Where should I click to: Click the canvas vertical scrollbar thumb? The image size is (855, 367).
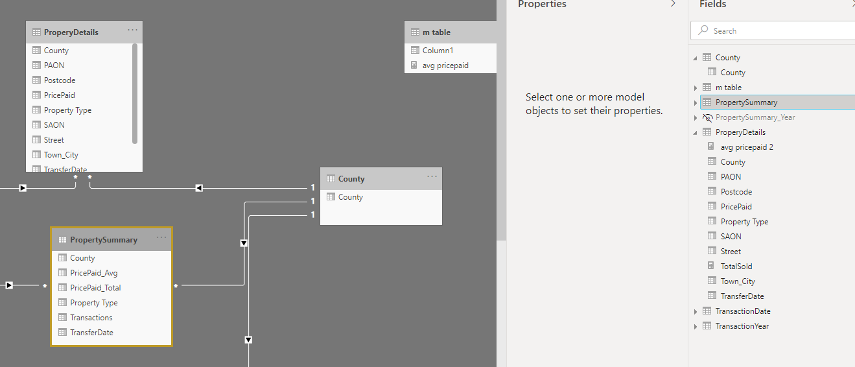[501, 120]
